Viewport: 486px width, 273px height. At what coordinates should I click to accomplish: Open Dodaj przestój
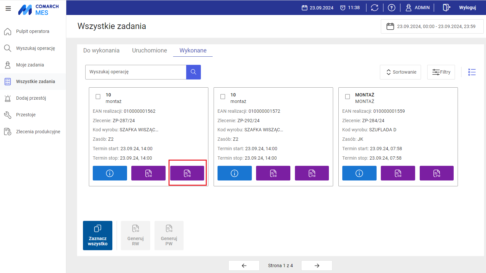(33, 98)
